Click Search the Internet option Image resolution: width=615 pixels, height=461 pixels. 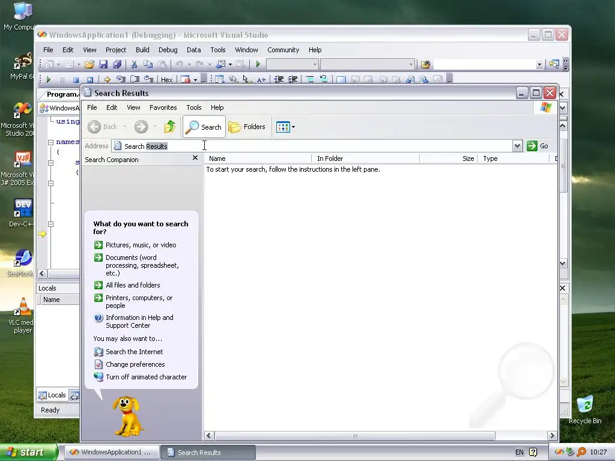[129, 352]
